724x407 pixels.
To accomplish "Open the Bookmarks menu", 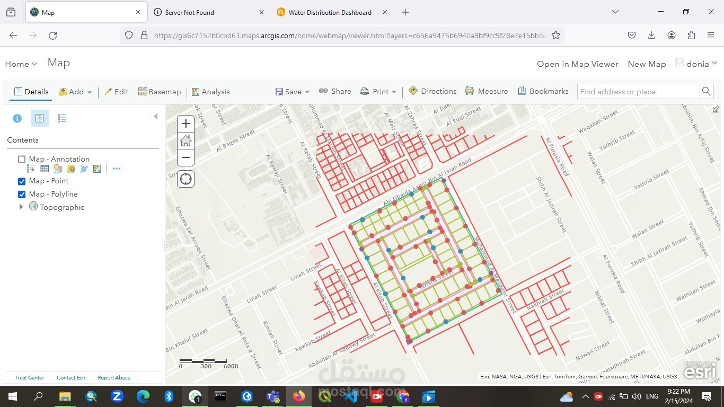I will 543,91.
